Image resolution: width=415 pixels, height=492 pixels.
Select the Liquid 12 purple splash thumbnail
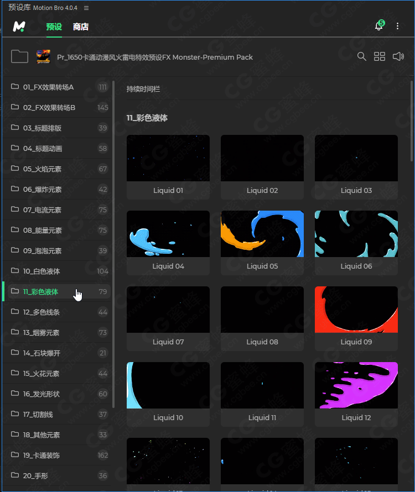click(356, 385)
